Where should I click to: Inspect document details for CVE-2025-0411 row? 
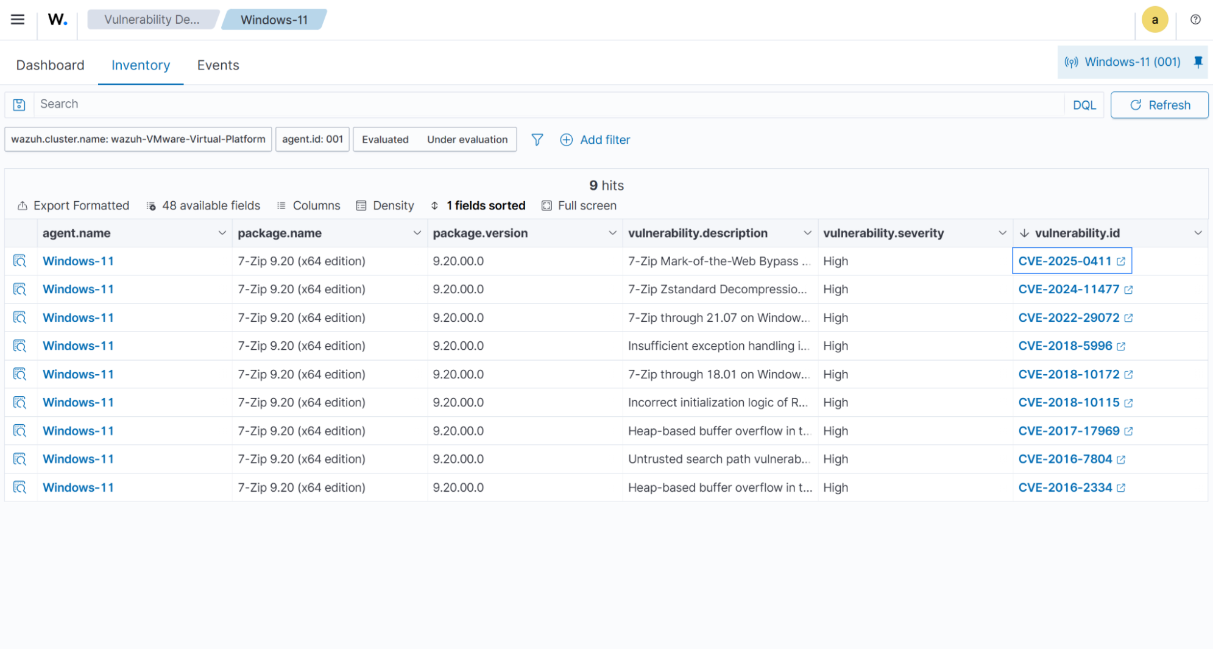(x=20, y=261)
